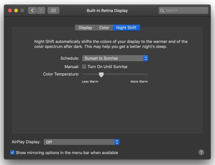Open the Schedule dropdown showing Sunset to Sunrise
Image resolution: width=215 pixels, height=165 pixels.
click(x=112, y=58)
